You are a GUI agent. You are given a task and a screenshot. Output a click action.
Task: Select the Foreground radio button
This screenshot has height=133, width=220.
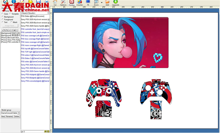click(x=2, y=20)
